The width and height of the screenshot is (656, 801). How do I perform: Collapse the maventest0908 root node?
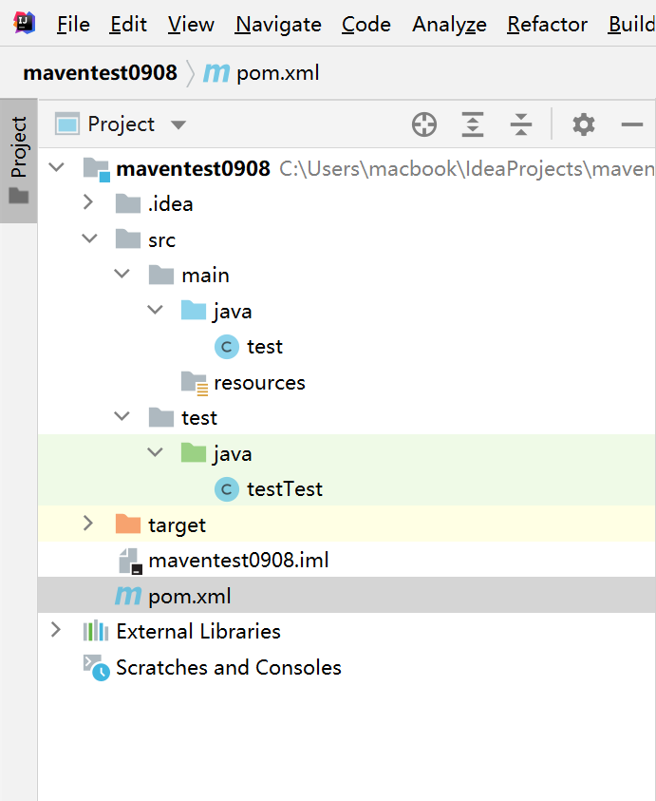pos(57,166)
